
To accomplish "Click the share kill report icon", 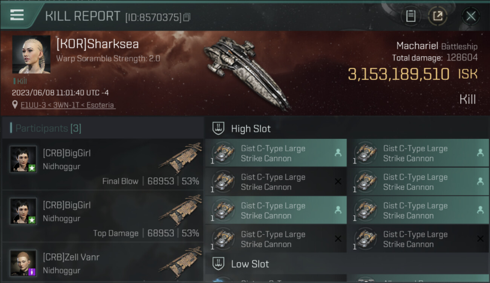I will (438, 16).
